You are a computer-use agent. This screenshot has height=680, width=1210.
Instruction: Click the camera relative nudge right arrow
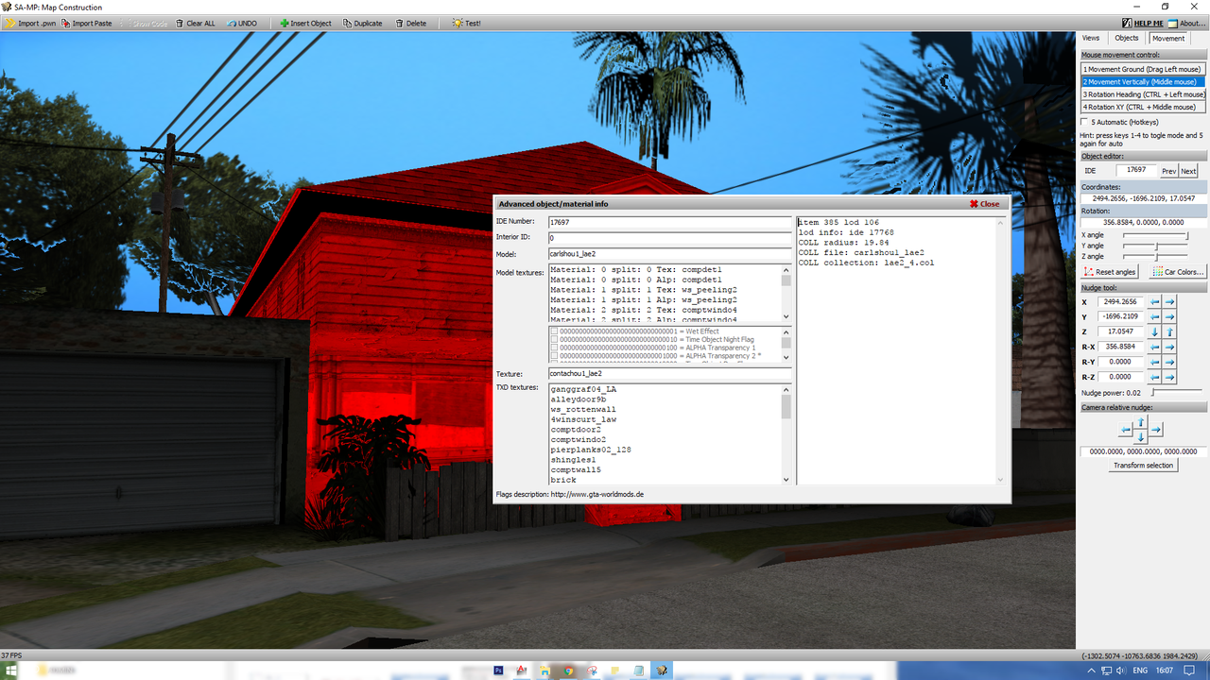1155,430
